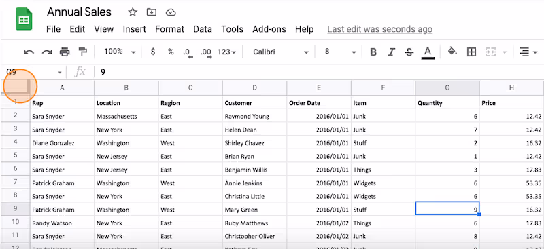Click the Move to folder icon
The width and height of the screenshot is (544, 249).
(x=151, y=12)
